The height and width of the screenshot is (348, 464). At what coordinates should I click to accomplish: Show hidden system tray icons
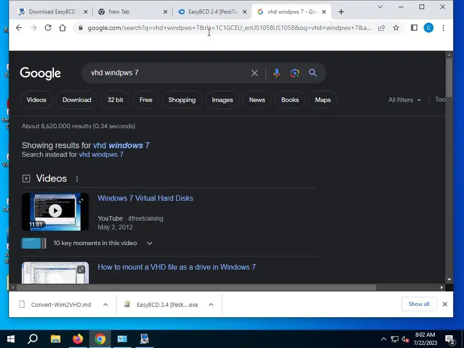[383, 339]
